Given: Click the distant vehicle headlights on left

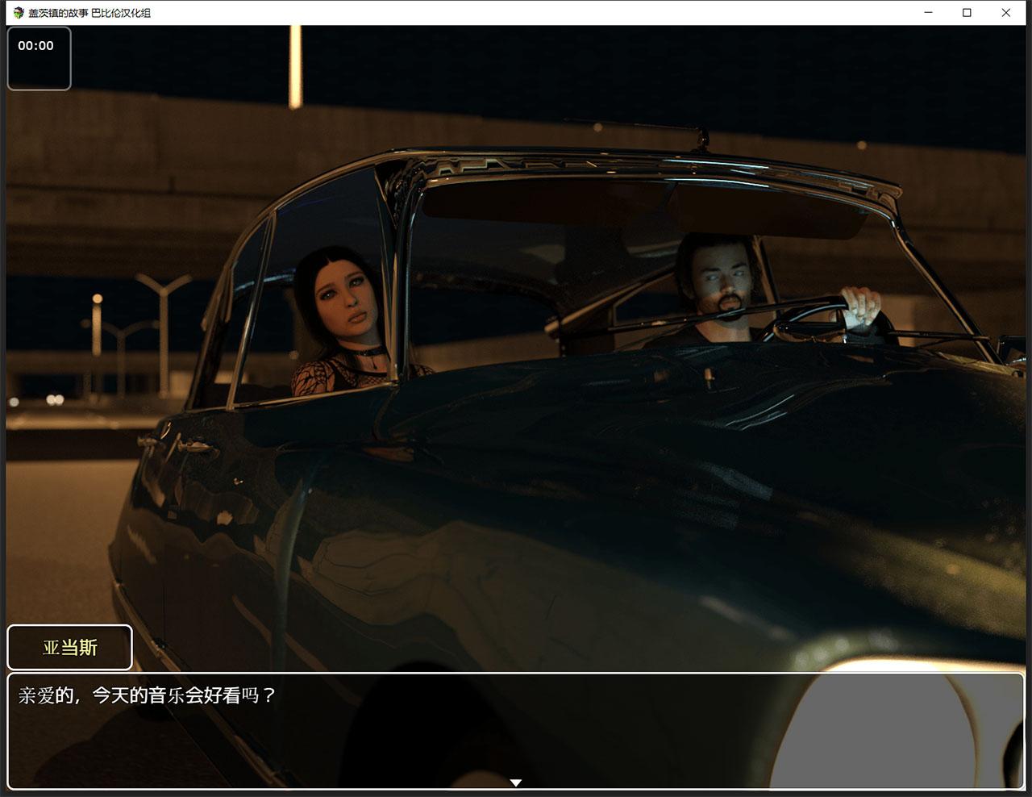Looking at the screenshot, I should (55, 399).
